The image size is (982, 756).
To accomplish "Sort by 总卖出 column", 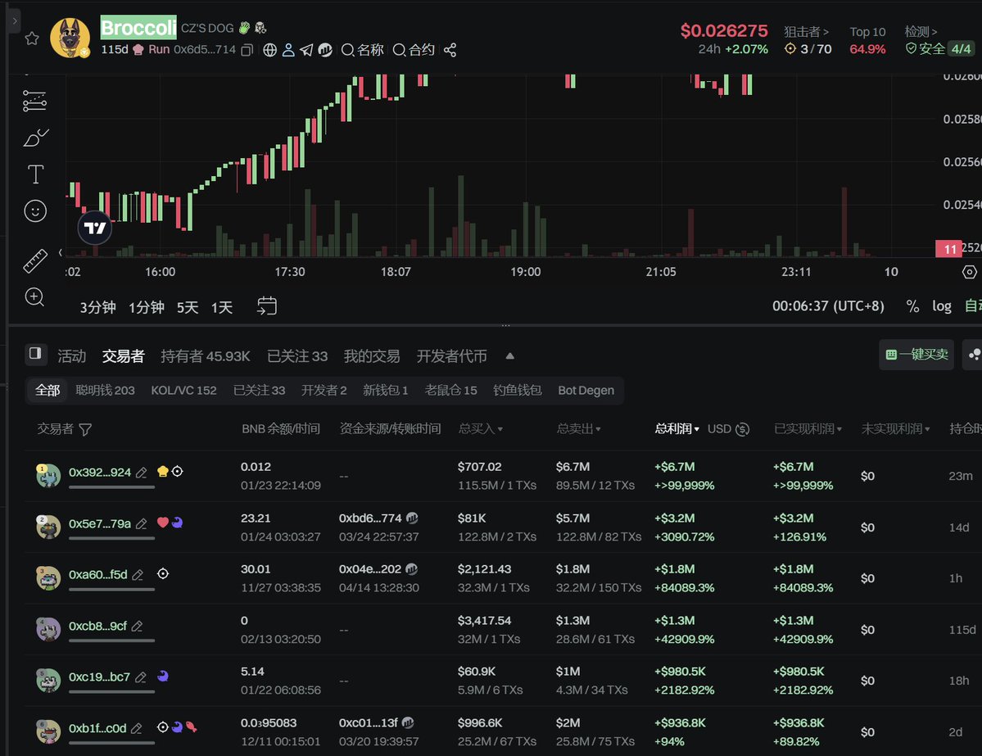I will click(x=579, y=429).
